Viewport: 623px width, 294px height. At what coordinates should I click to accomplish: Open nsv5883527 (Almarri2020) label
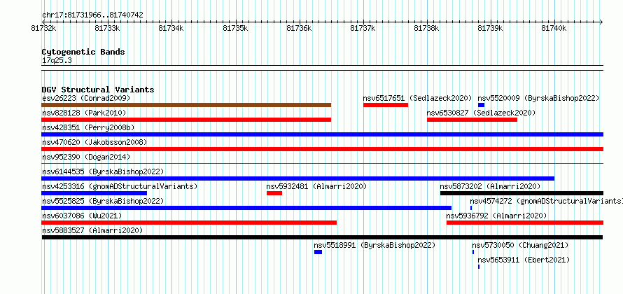coord(92,230)
